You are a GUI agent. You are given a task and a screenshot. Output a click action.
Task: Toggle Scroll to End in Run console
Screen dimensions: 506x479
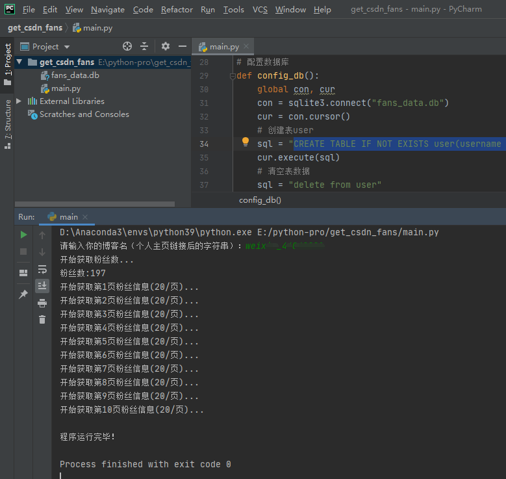coord(42,286)
